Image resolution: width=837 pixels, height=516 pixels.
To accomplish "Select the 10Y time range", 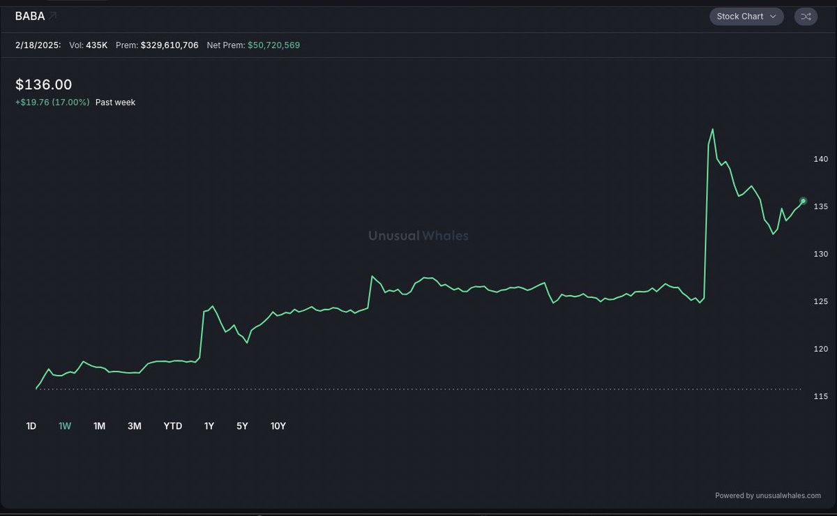I will pyautogui.click(x=278, y=425).
